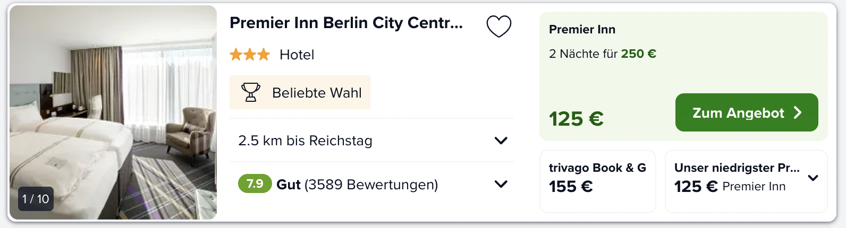Click the 2 Nächte für 250 € text
This screenshot has height=228, width=846.
click(x=603, y=54)
